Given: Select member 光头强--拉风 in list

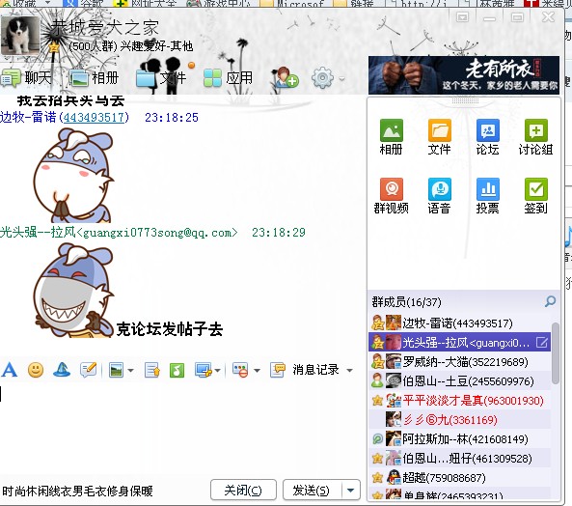Looking at the screenshot, I should tap(460, 343).
